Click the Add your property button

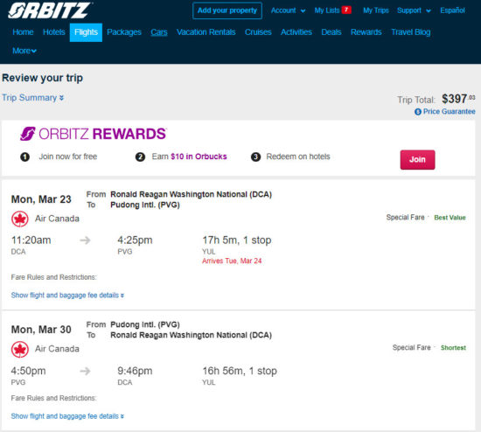coord(227,10)
